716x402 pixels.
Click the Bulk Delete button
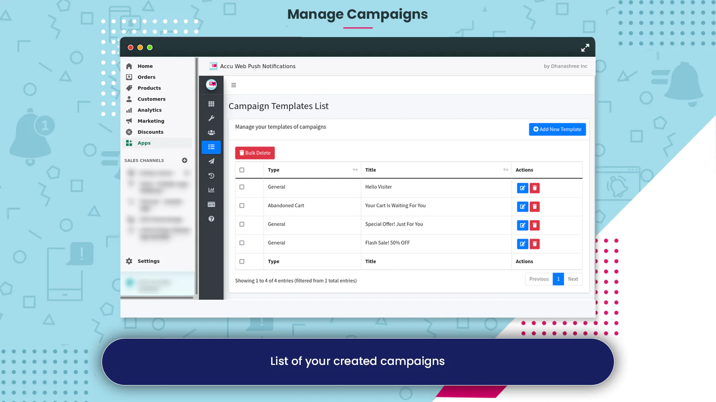[255, 153]
